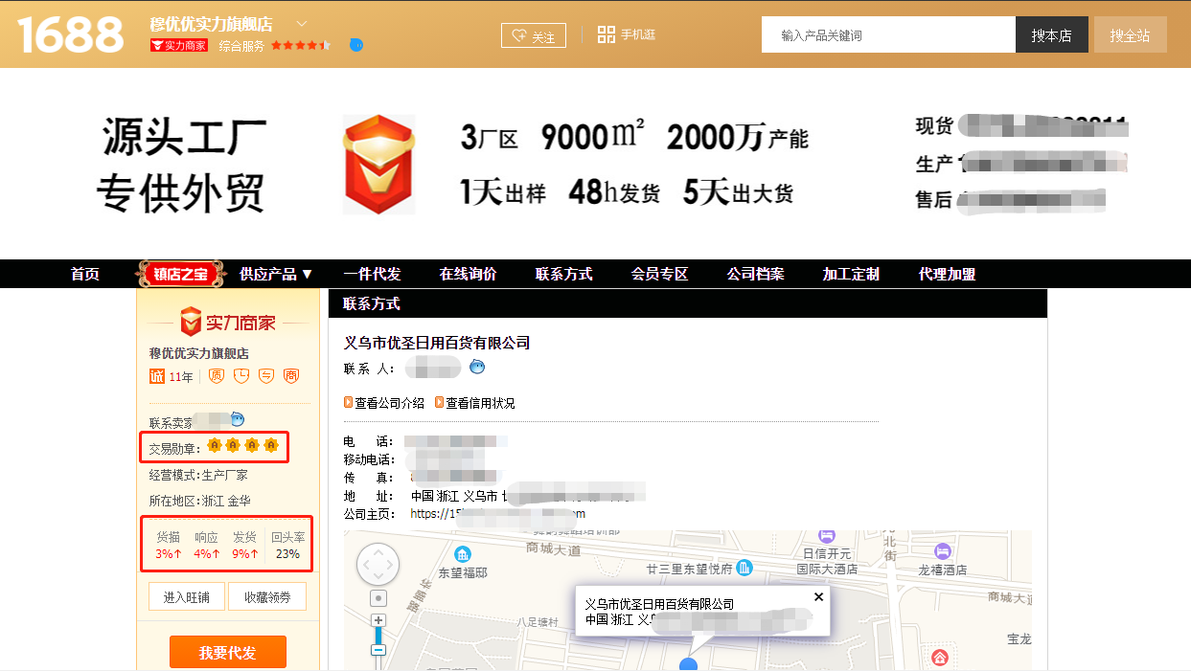Image resolution: width=1191 pixels, height=671 pixels.
Task: Click the 发货 9% stat
Action: tap(245, 546)
